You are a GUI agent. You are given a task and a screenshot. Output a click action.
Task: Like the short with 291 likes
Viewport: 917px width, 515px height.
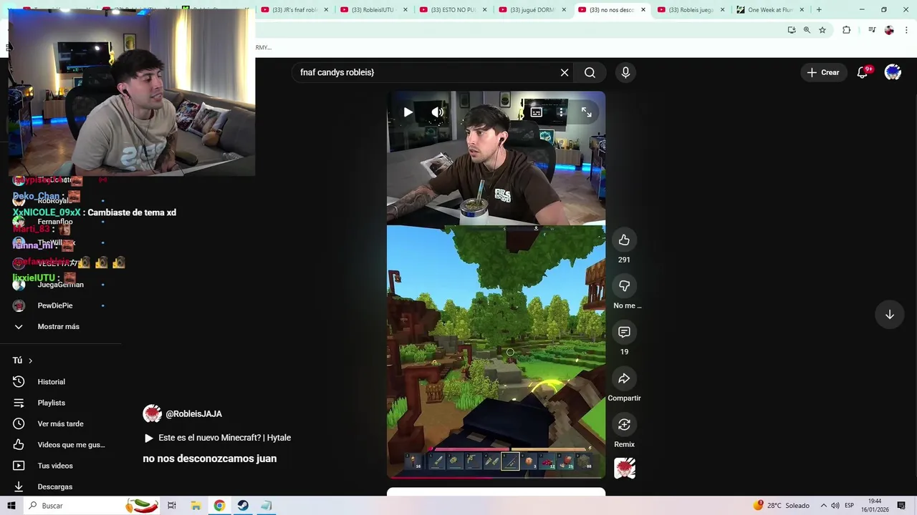click(624, 240)
